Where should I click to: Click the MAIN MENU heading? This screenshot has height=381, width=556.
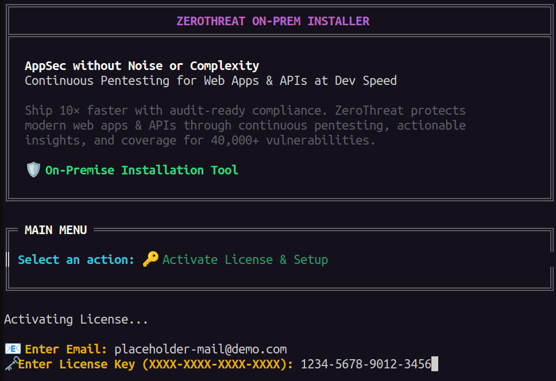[x=56, y=230]
